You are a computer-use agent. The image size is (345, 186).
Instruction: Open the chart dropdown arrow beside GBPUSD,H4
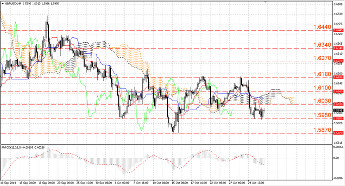coord(3,4)
